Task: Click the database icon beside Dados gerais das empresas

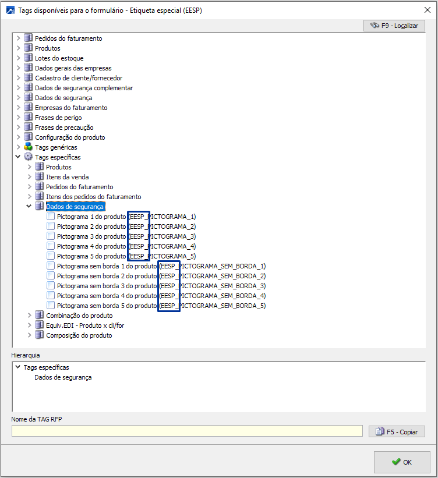Action: [28, 68]
